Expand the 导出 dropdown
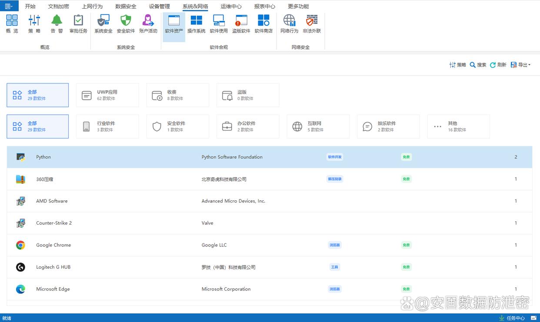This screenshot has height=322, width=540. coord(520,65)
